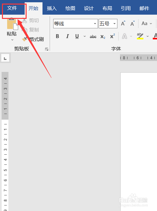
Task: Toggle subscript formatting
Action: [103, 36]
